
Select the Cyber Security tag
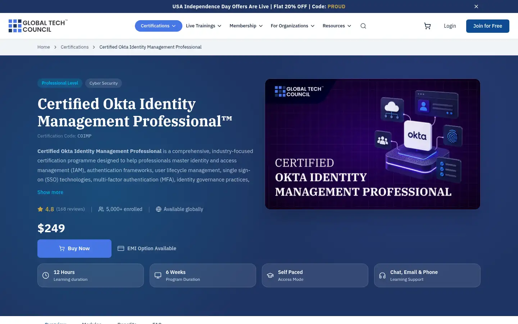[x=104, y=83]
